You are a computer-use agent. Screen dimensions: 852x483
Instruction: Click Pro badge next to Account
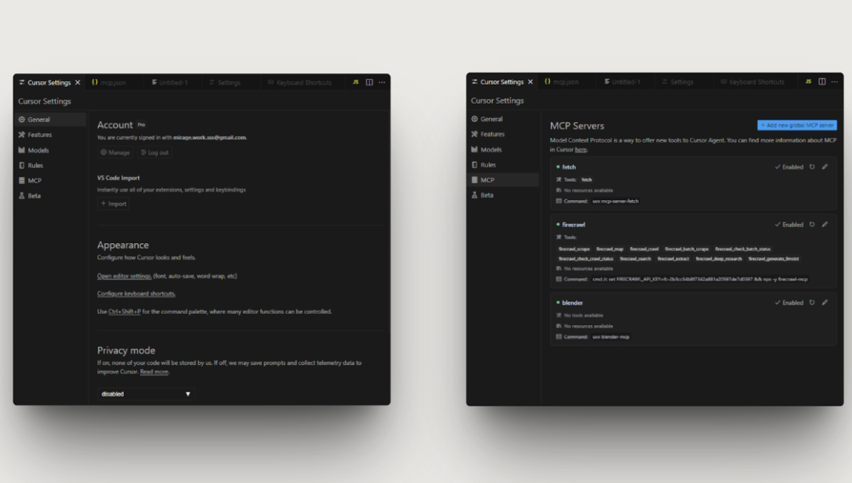[141, 124]
